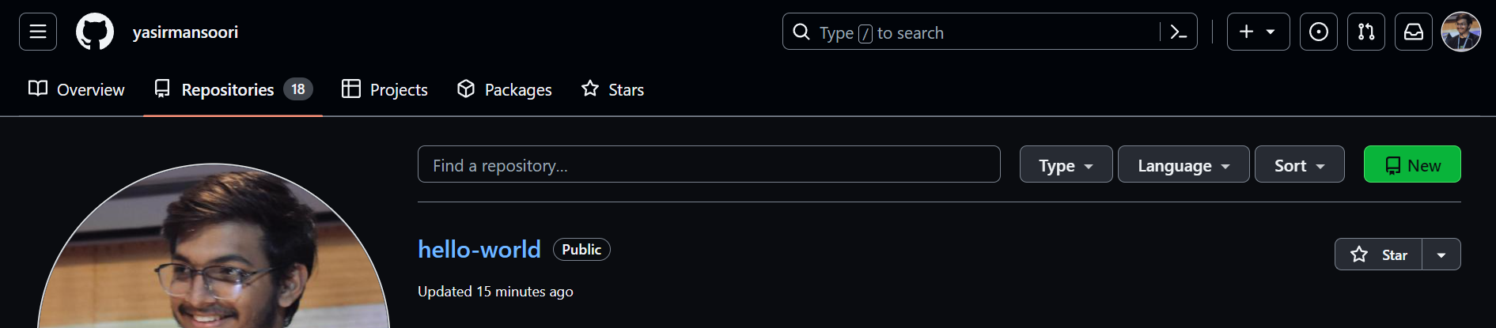Click the search magnifier icon

point(801,32)
